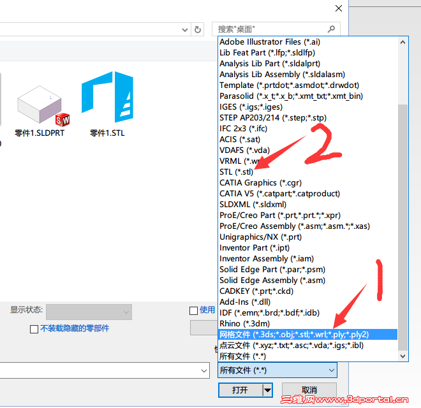The height and width of the screenshot is (408, 421).
Task: Choose Parasolid file type
Action: click(x=307, y=96)
